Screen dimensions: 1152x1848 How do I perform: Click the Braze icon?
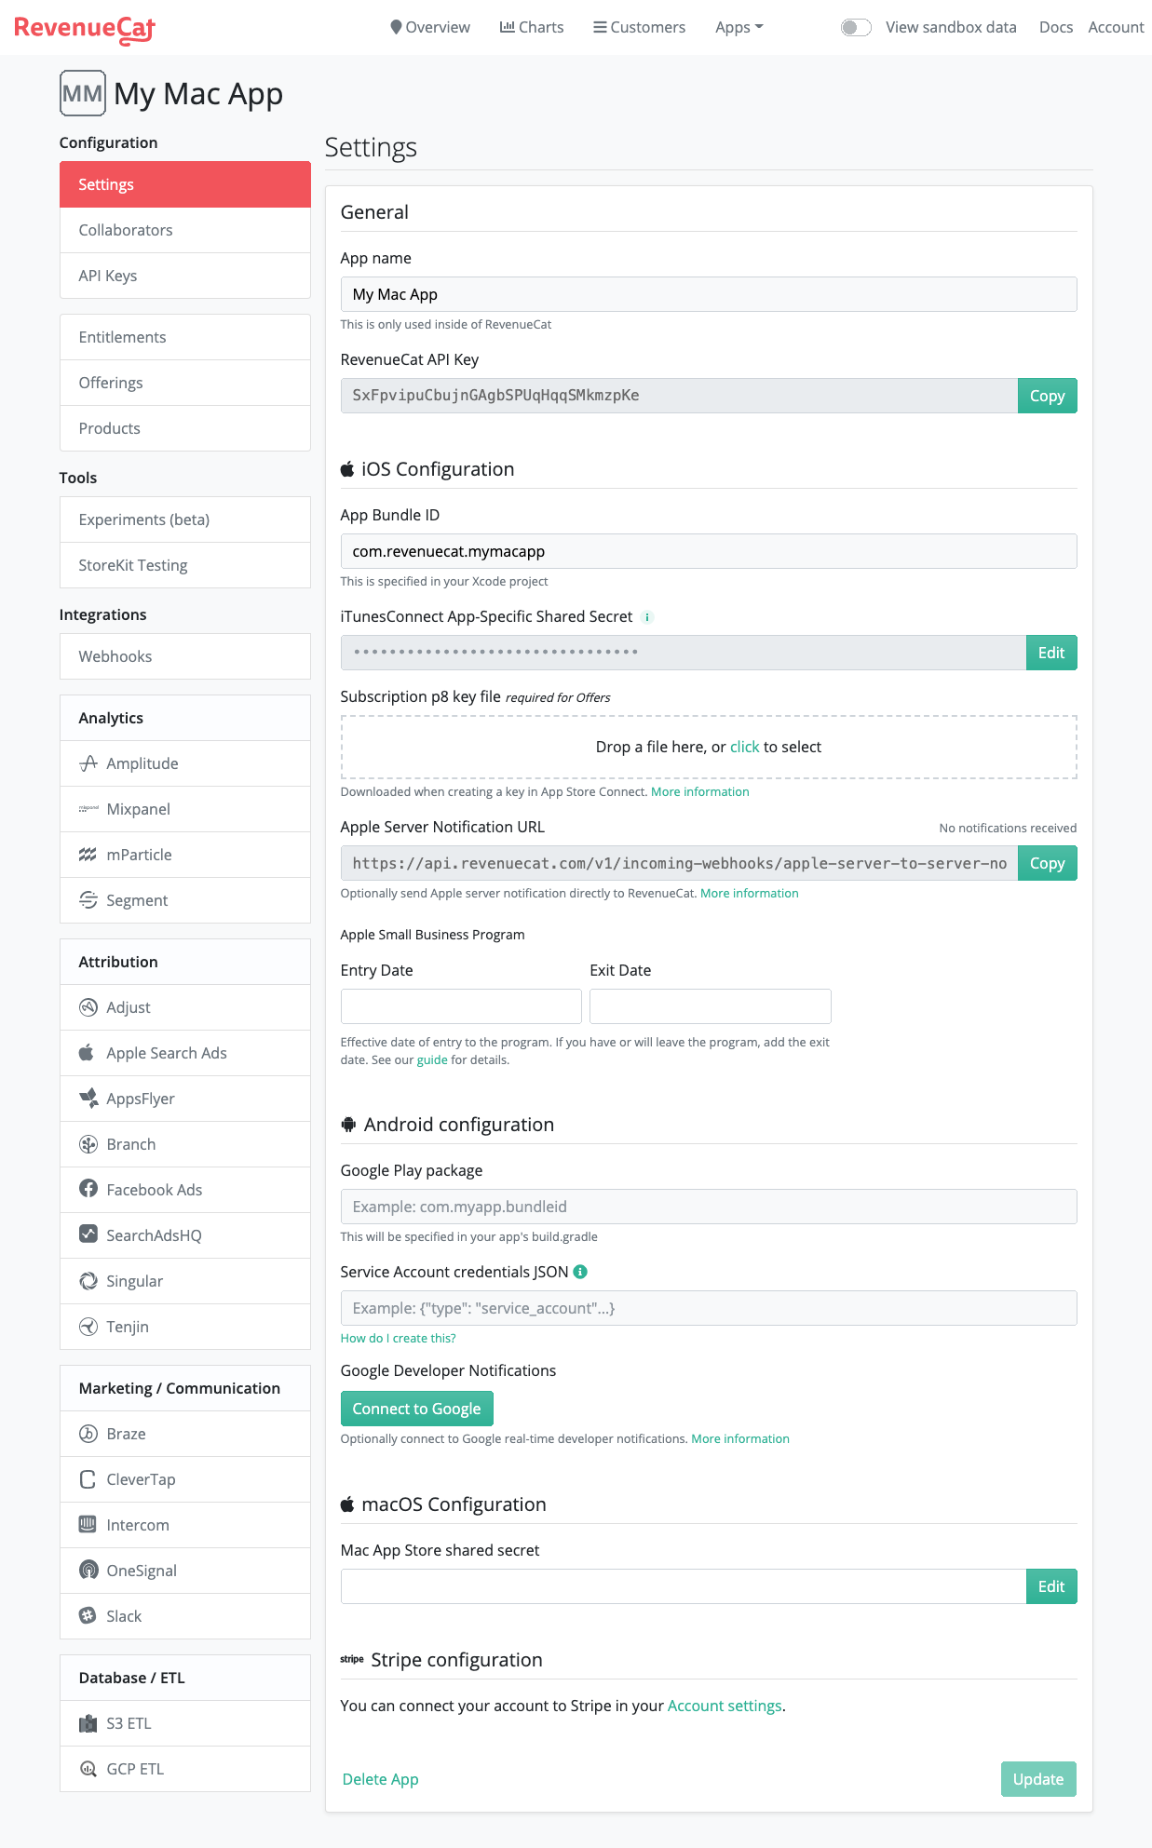point(88,1434)
